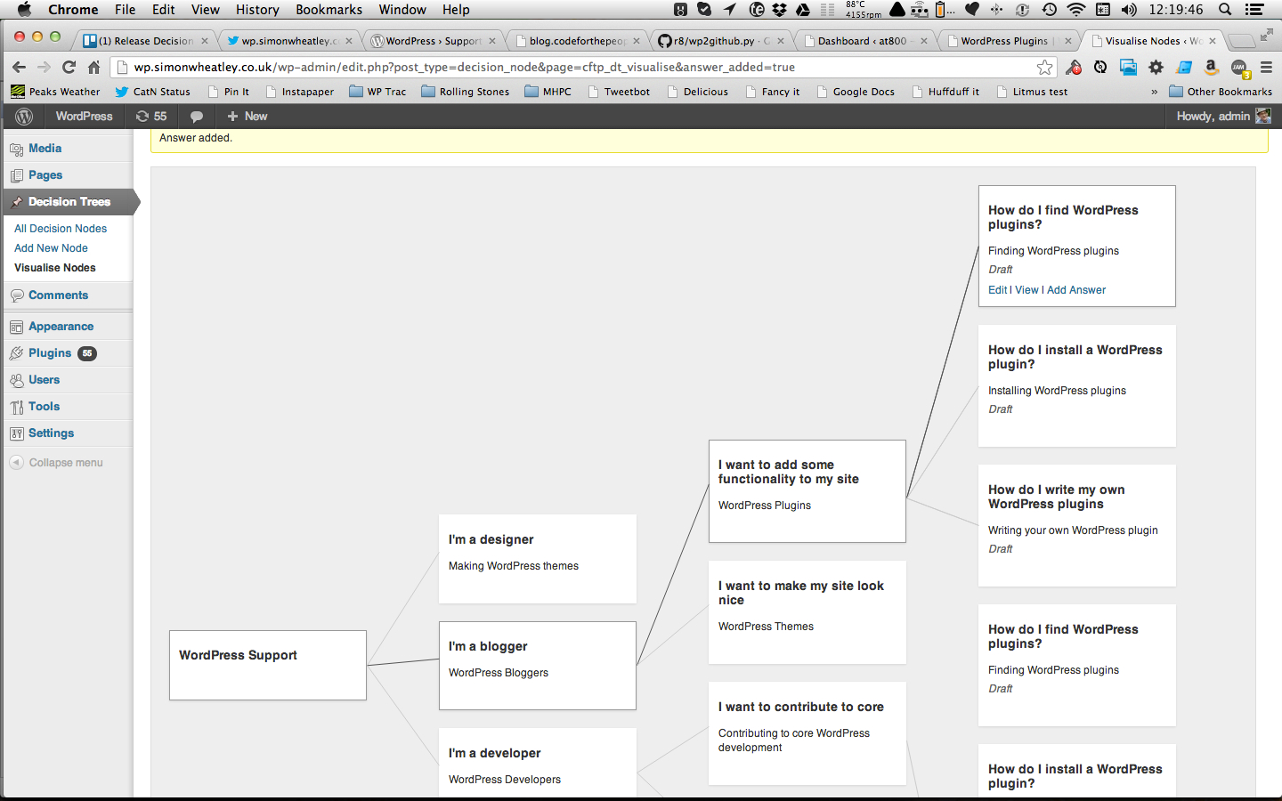Screen dimensions: 1282x801
Task: Switch to the Dashboard ‹ at800 tab
Action: [862, 41]
